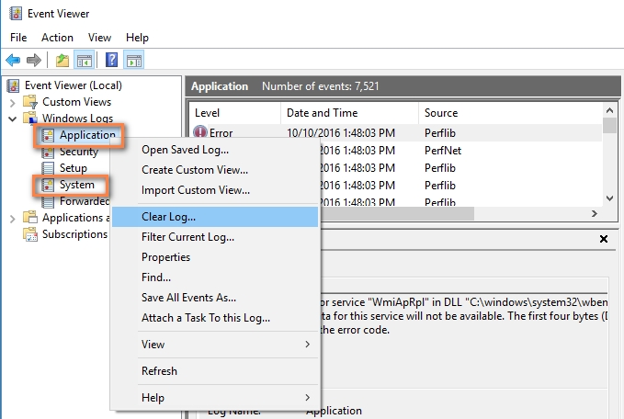Expand Applications and Services Logs node

pos(12,219)
